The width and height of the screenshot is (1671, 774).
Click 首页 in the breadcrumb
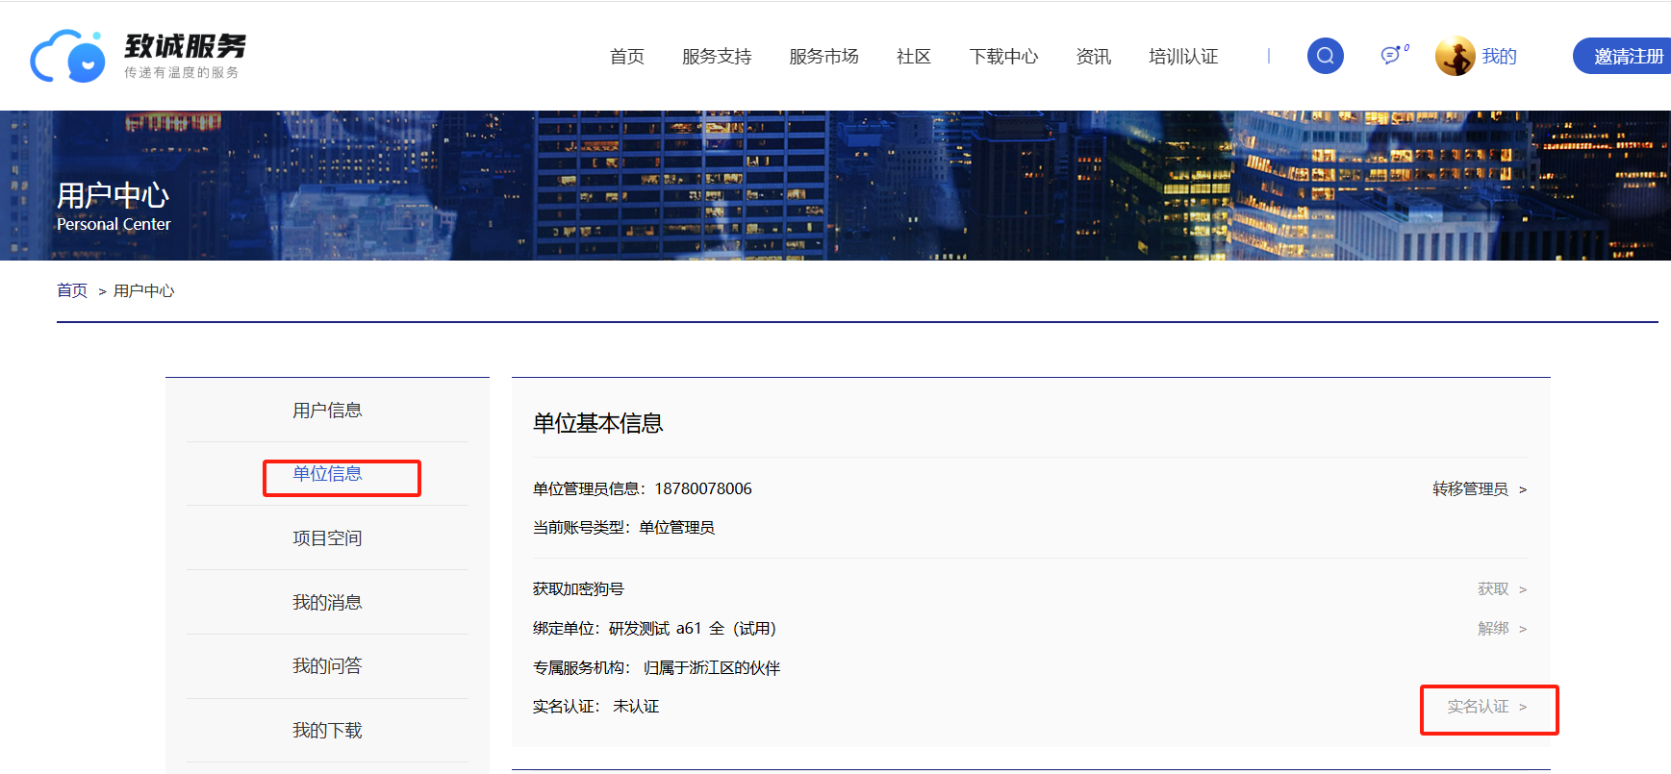coord(72,290)
